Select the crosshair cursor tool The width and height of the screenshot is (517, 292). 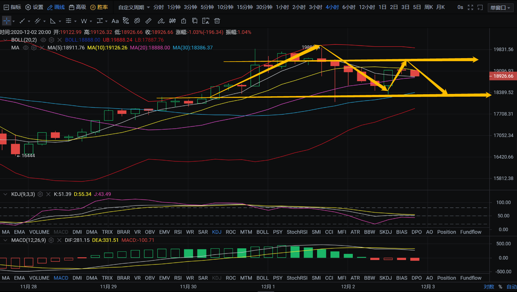(7, 21)
